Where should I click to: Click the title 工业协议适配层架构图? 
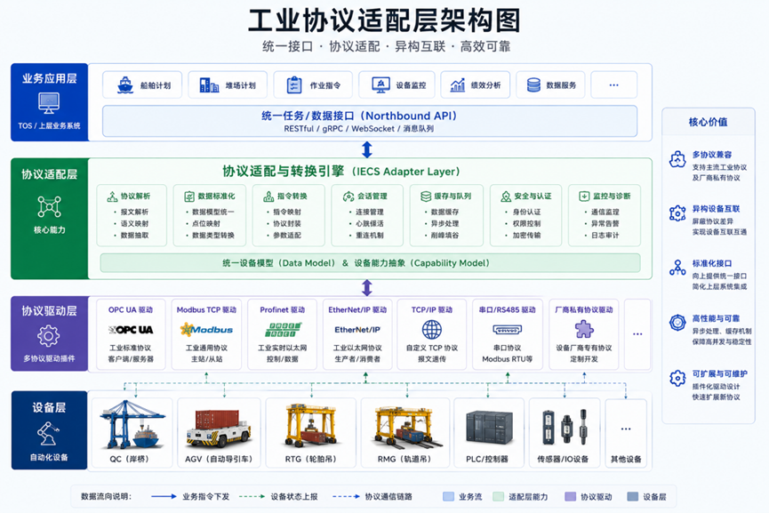coord(384,20)
